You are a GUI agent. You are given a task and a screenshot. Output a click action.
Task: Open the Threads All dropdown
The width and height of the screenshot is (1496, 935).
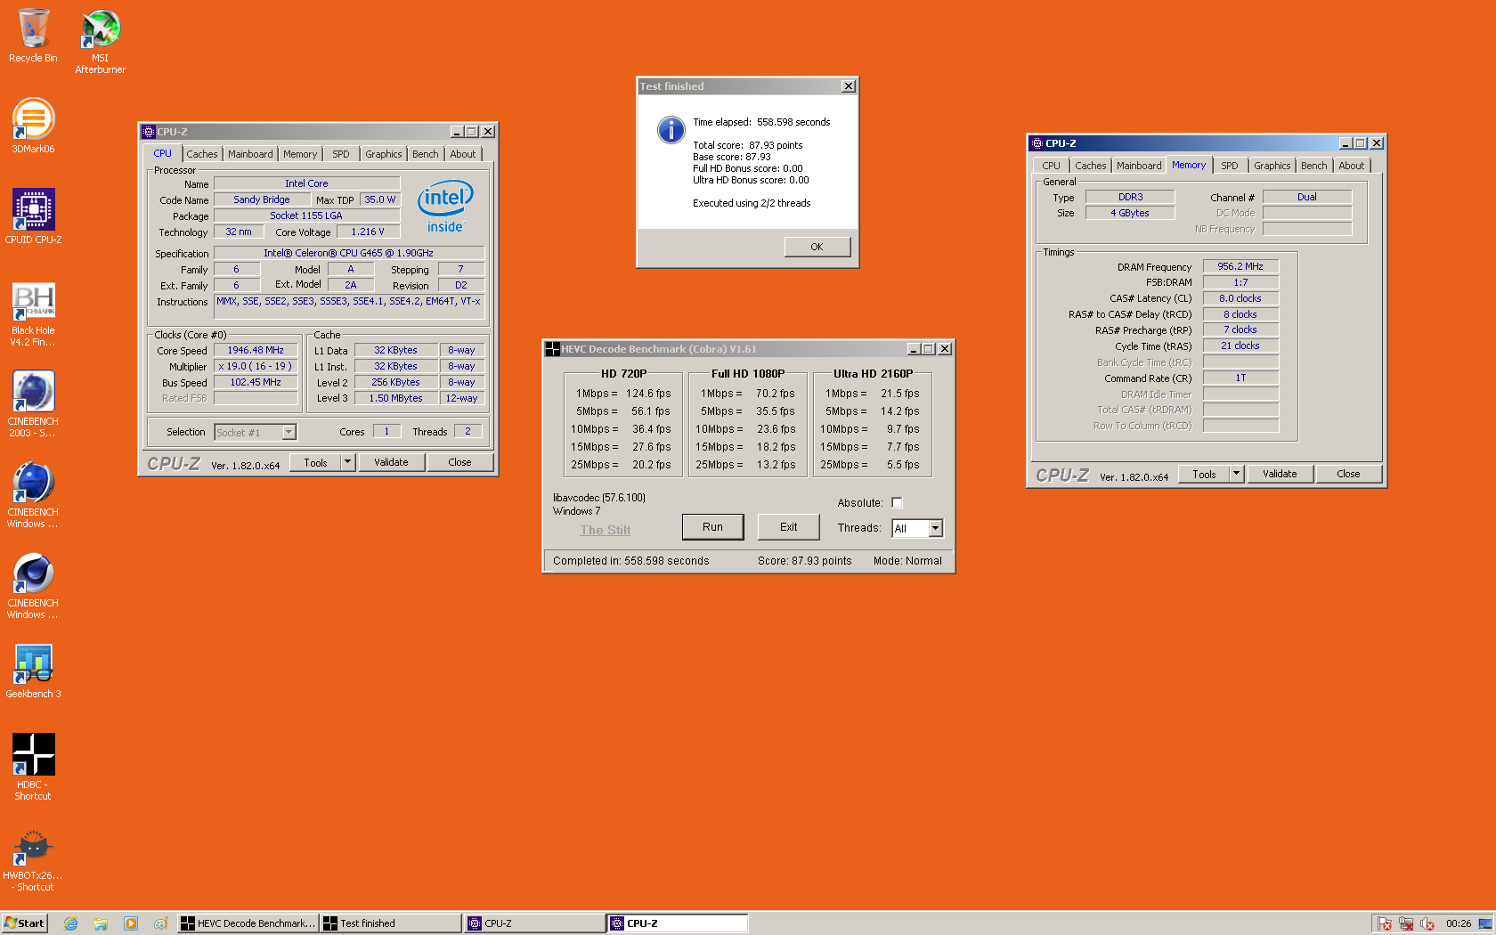point(935,528)
